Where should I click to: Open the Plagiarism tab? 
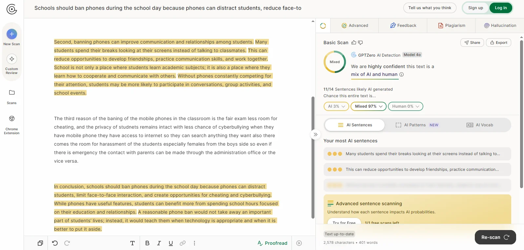click(x=452, y=26)
